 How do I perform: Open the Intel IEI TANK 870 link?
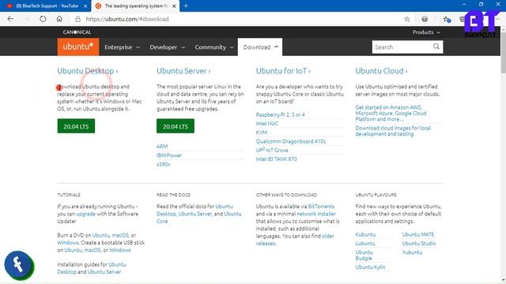[276, 159]
